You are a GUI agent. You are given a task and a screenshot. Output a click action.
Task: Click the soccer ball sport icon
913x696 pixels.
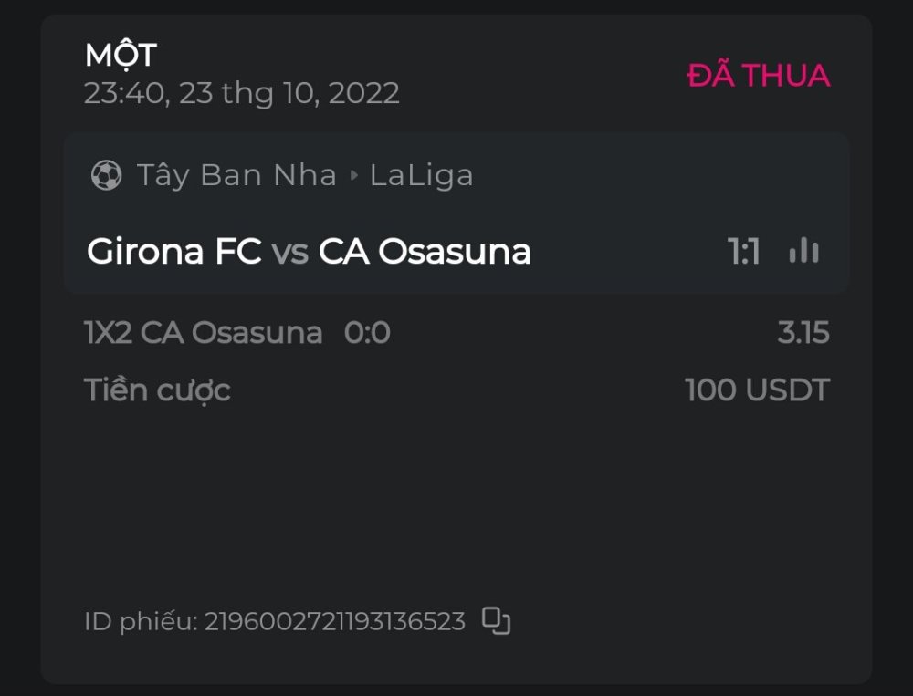point(107,175)
